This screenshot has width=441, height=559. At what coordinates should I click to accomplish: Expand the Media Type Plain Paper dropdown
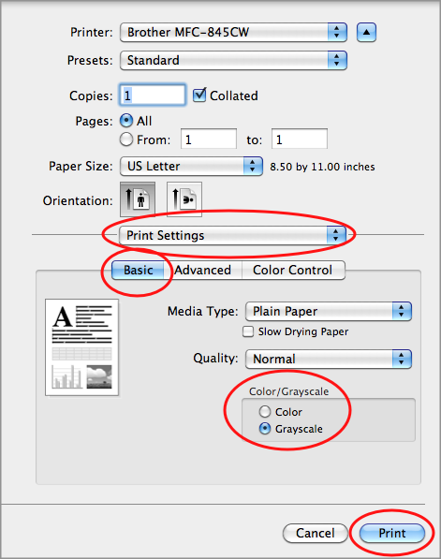(x=329, y=311)
